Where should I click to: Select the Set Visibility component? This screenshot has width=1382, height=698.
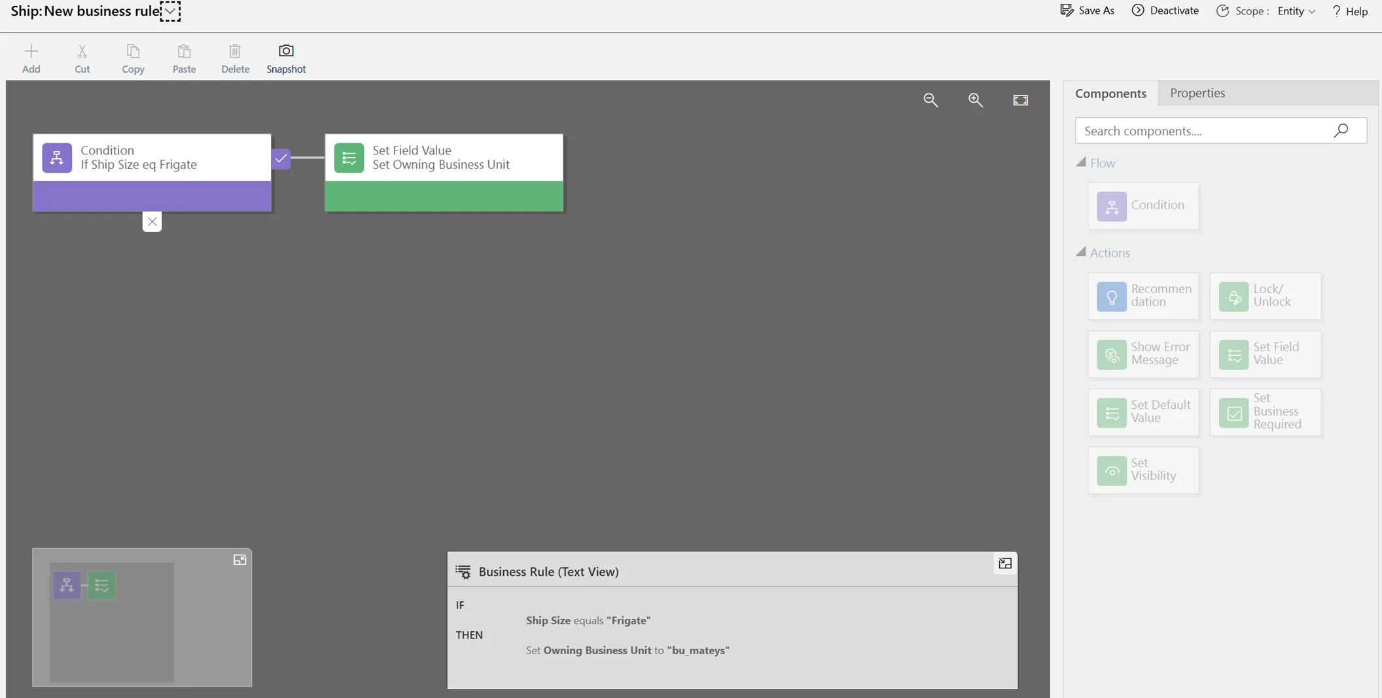click(1143, 470)
